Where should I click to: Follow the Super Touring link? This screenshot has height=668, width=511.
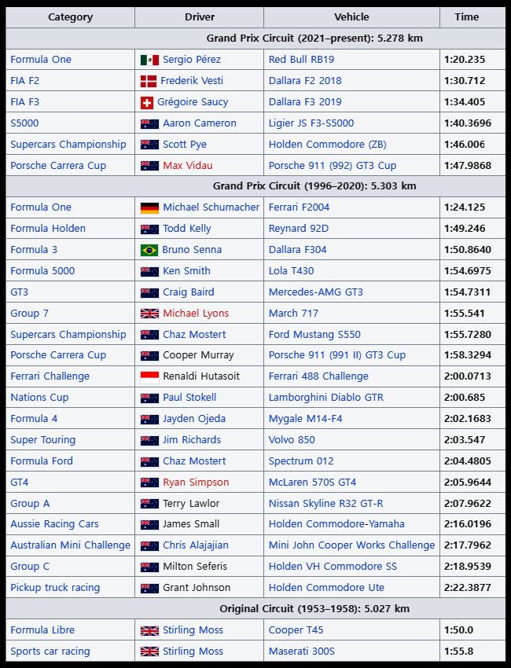pyautogui.click(x=42, y=440)
